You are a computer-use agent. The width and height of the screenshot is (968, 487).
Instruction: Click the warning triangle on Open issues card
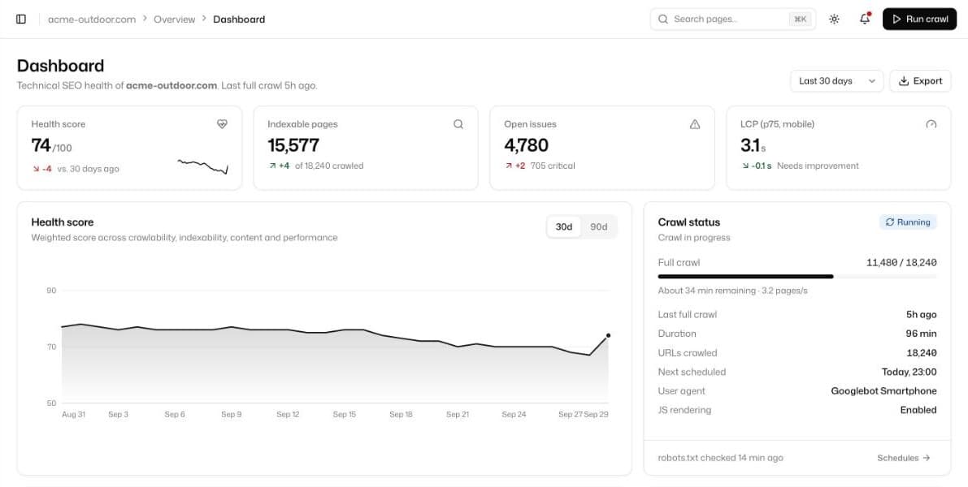pos(695,124)
